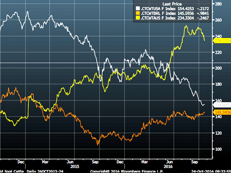This screenshot has width=231, height=173.
Task: Click the 260 value on price axis
Action: [x=218, y=20]
